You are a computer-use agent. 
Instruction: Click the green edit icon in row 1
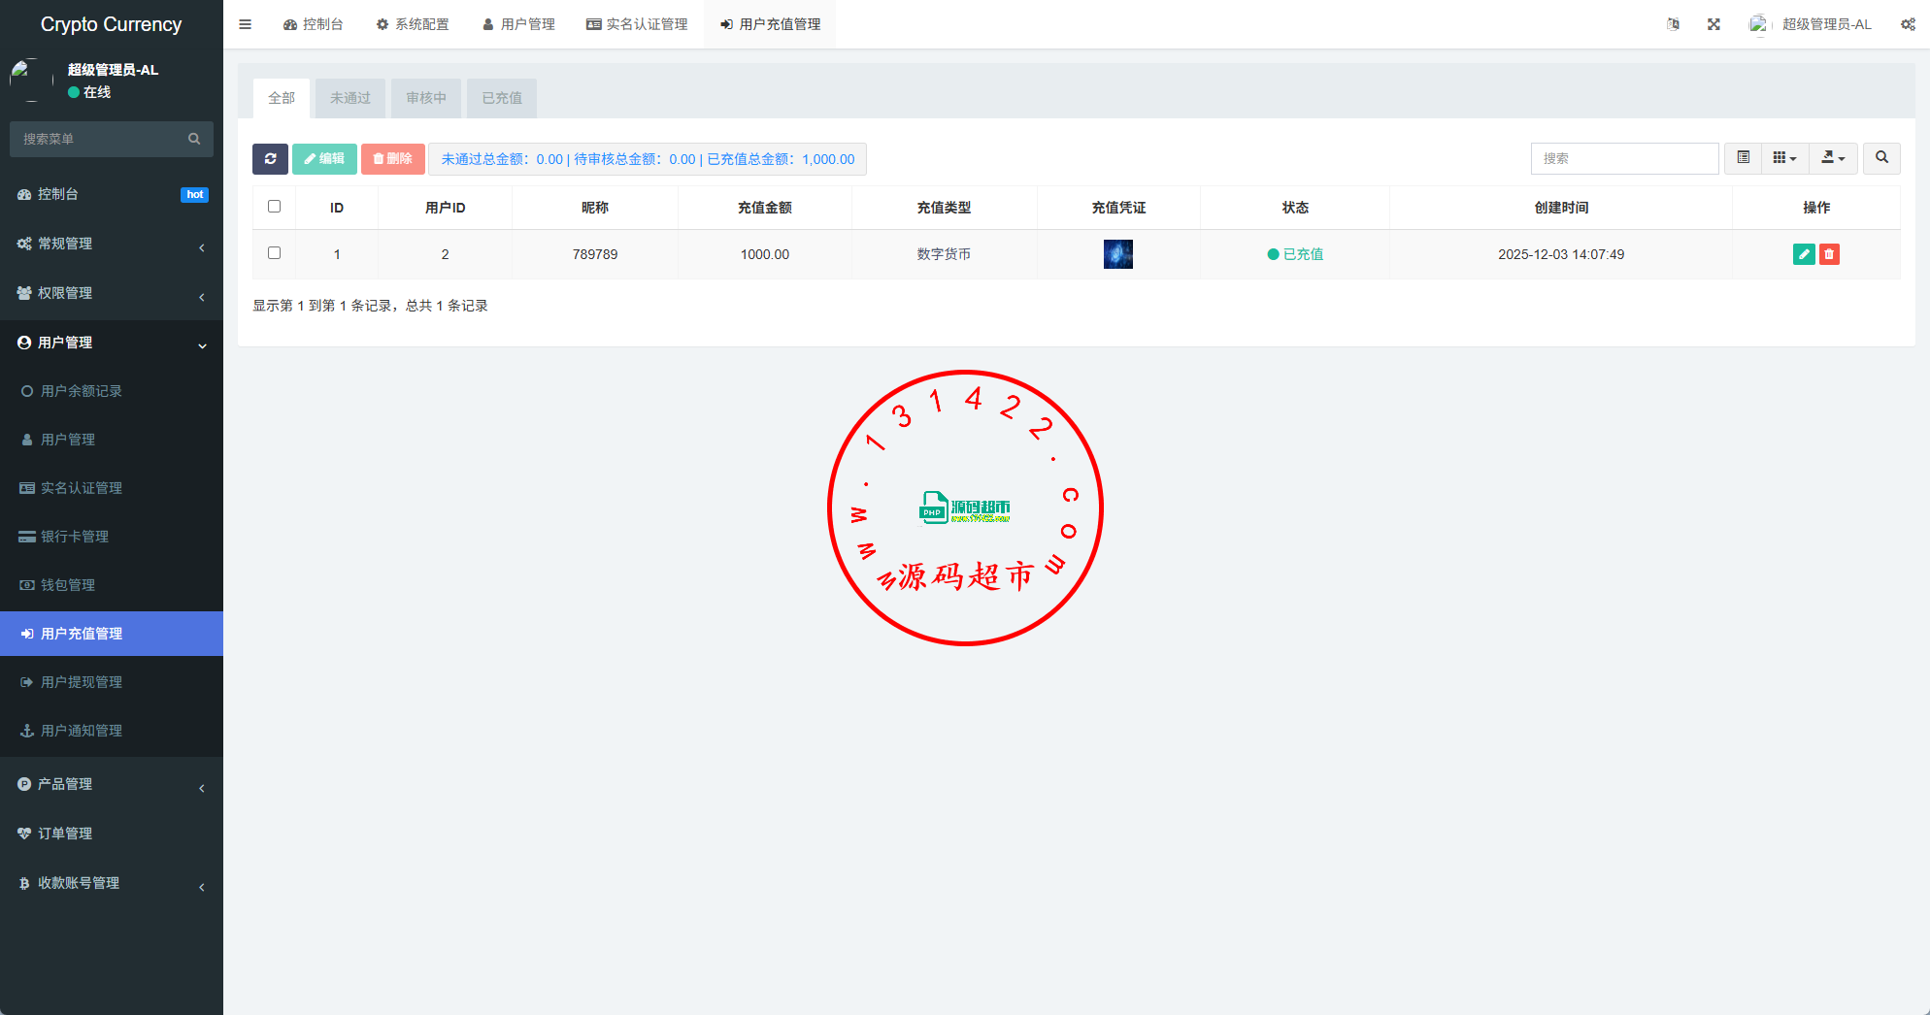(x=1803, y=254)
